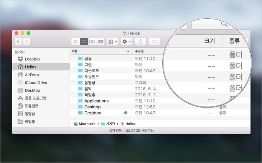This screenshot has height=163, width=262.
Task: Open 응용 프로그램 in the sidebar
Action: tap(41, 98)
